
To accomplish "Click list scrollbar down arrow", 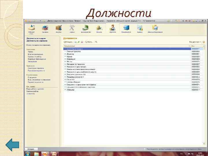I will [x=204, y=144].
